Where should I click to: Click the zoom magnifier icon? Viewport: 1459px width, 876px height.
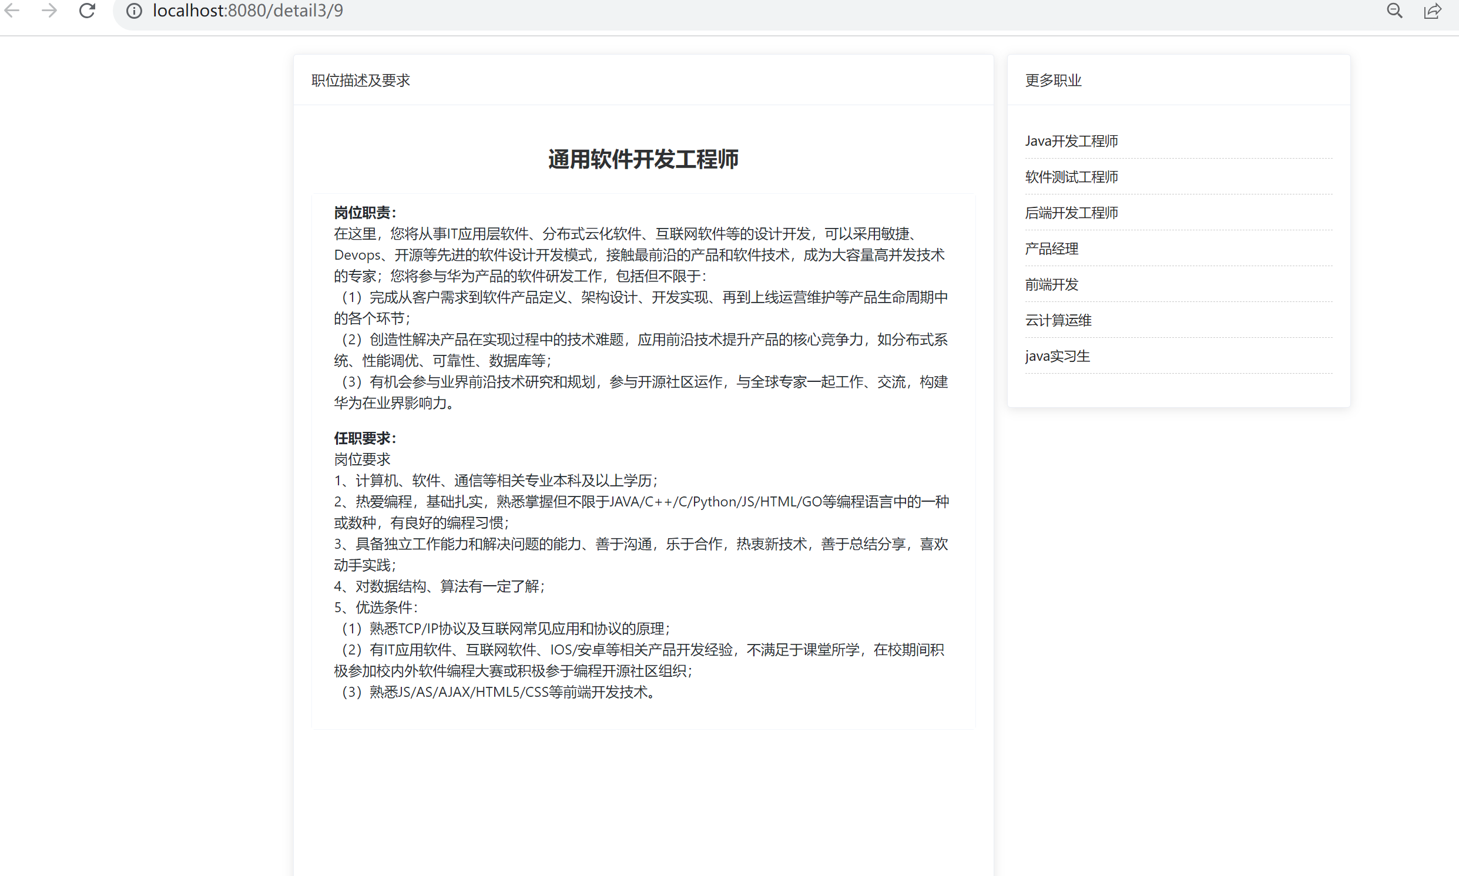1395,11
